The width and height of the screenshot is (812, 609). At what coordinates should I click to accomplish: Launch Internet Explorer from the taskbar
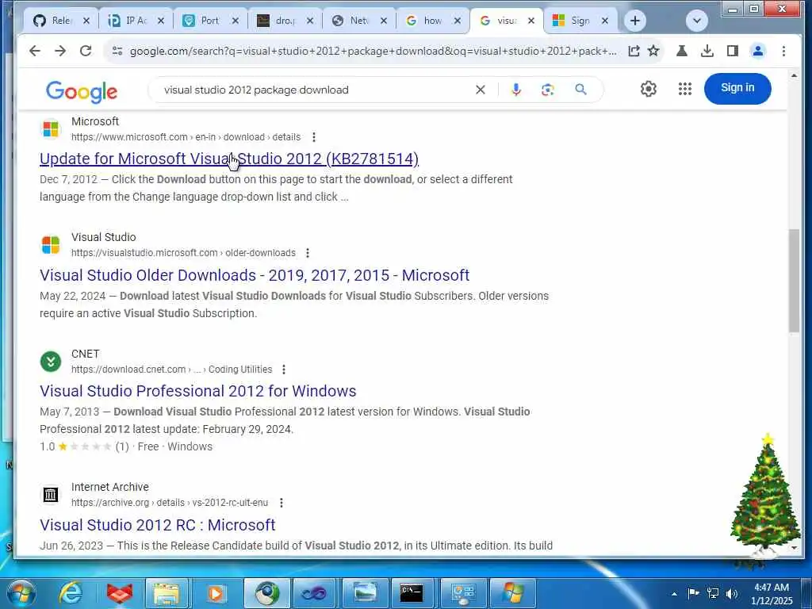tap(70, 593)
